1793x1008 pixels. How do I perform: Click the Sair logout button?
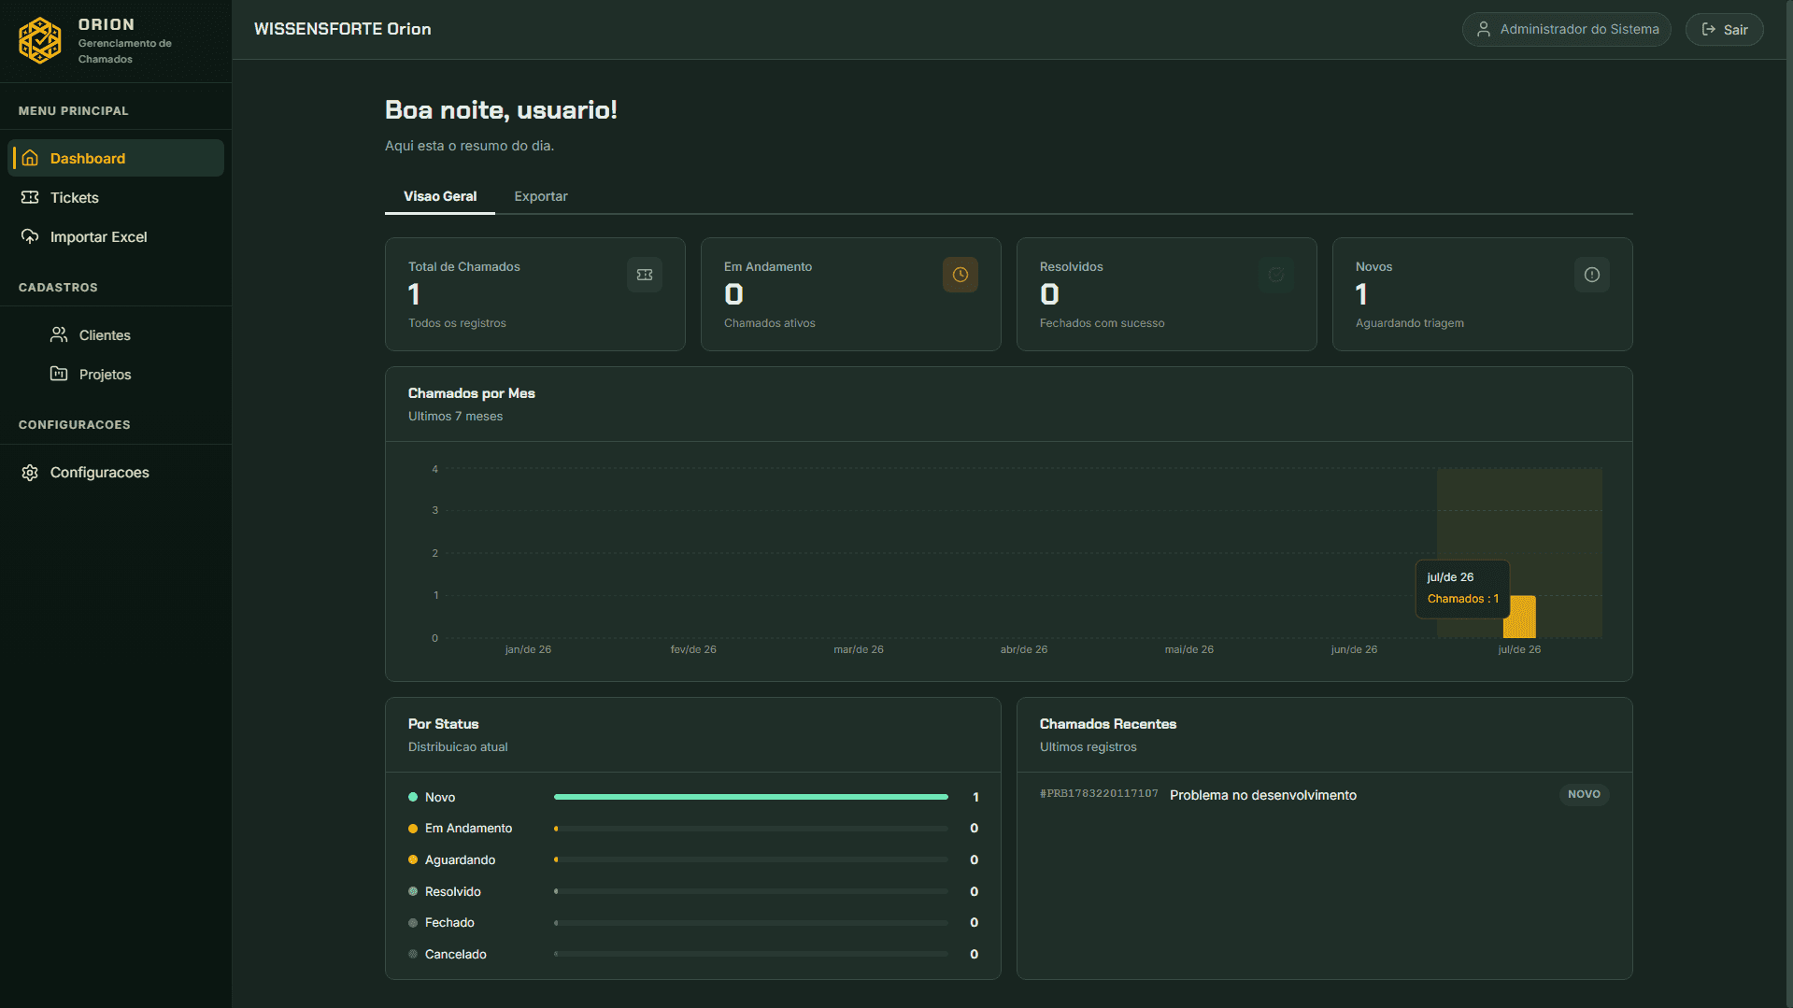coord(1724,29)
